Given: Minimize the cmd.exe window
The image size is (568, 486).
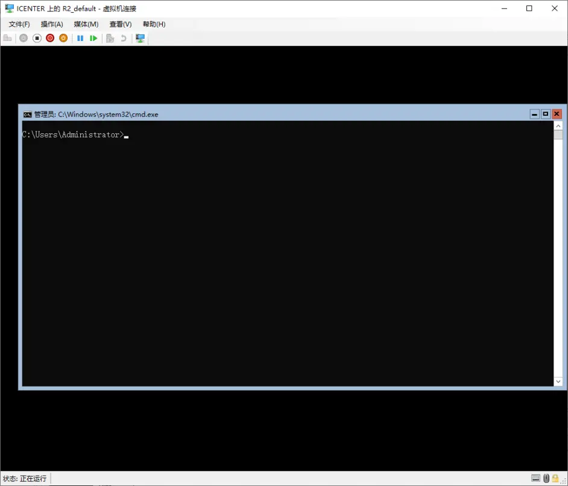Looking at the screenshot, I should click(534, 114).
